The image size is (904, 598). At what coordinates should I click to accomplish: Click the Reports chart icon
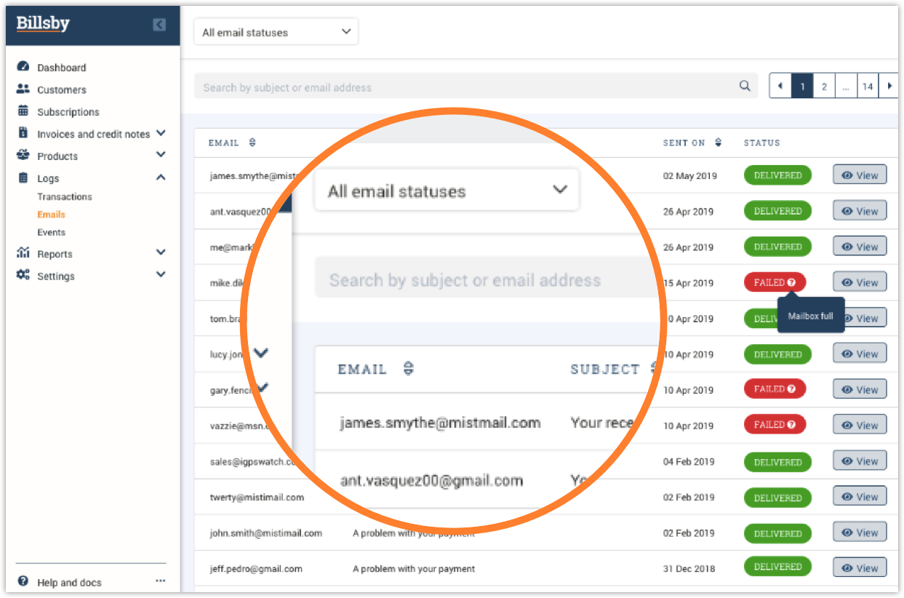[x=23, y=254]
